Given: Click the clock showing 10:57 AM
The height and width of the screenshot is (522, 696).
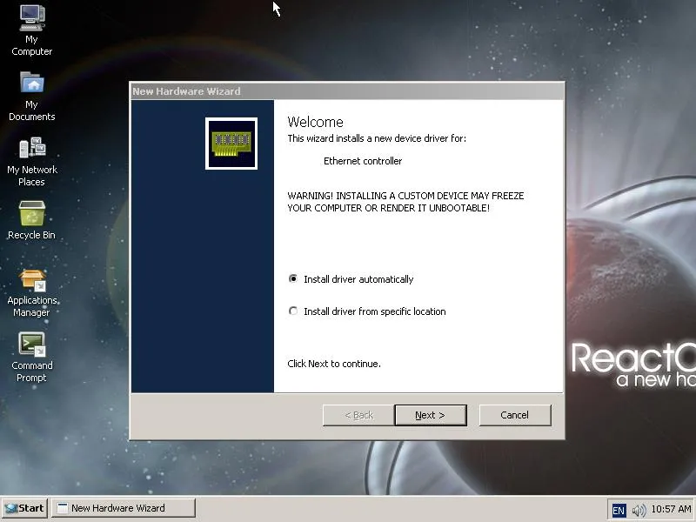Looking at the screenshot, I should point(670,510).
